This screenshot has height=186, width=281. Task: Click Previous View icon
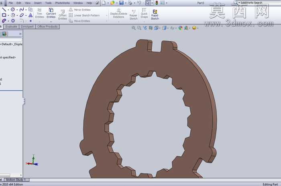(145, 28)
